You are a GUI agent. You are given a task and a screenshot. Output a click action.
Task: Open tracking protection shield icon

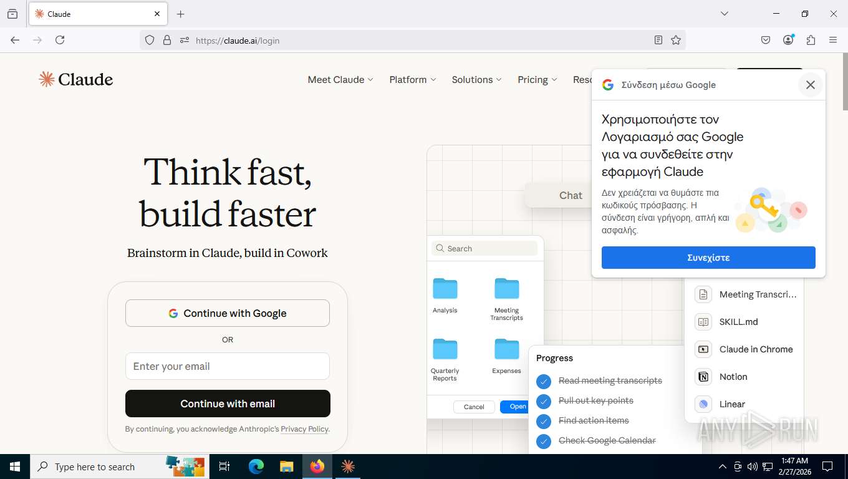tap(150, 40)
